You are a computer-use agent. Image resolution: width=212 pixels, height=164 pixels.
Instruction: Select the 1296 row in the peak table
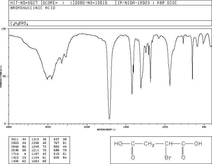[39, 143]
